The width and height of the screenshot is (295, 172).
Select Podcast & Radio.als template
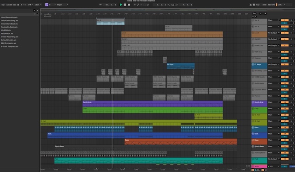(9, 27)
